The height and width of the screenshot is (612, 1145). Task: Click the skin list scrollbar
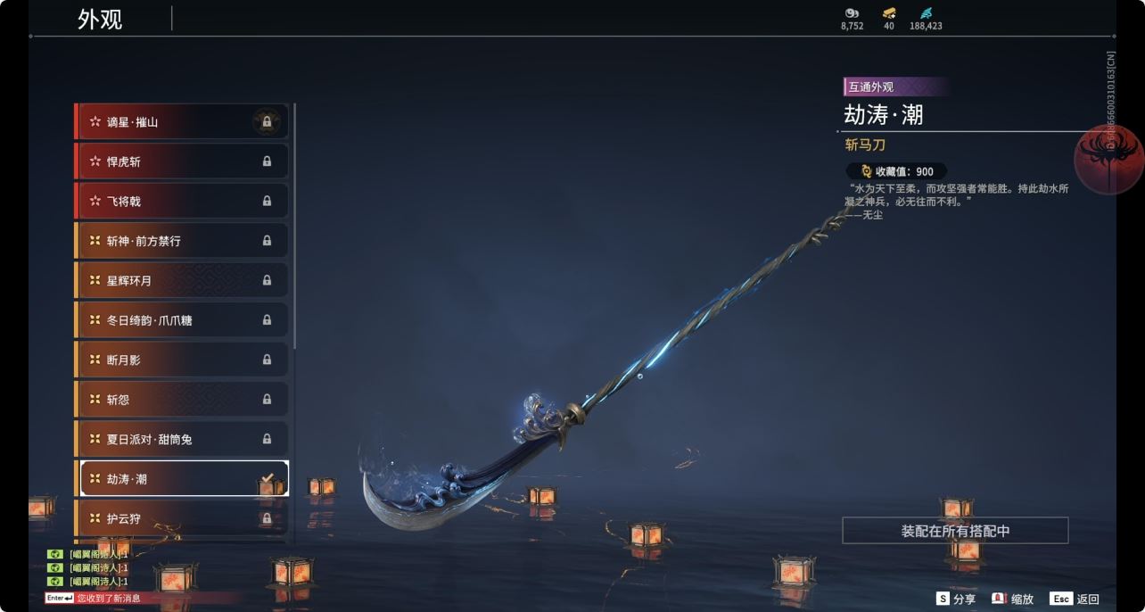click(x=294, y=226)
